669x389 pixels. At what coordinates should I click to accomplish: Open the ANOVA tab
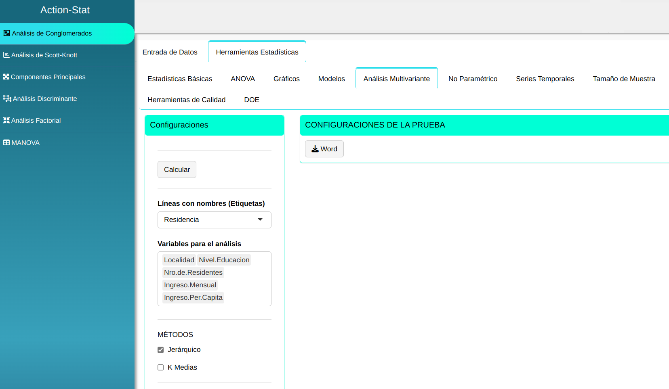[242, 79]
